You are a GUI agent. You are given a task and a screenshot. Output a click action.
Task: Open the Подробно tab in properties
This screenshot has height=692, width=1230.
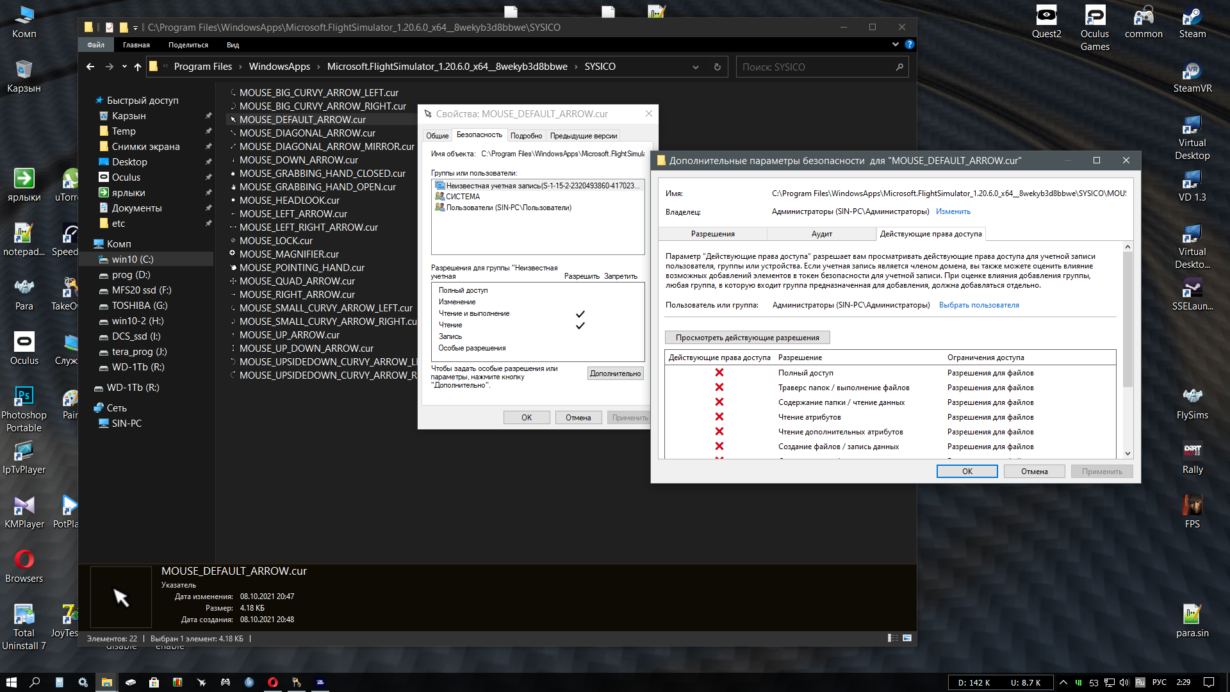click(x=526, y=136)
